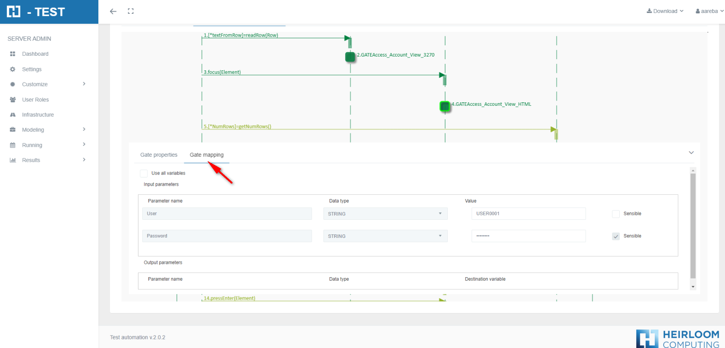
Task: Open the aareba user account menu
Action: (709, 11)
